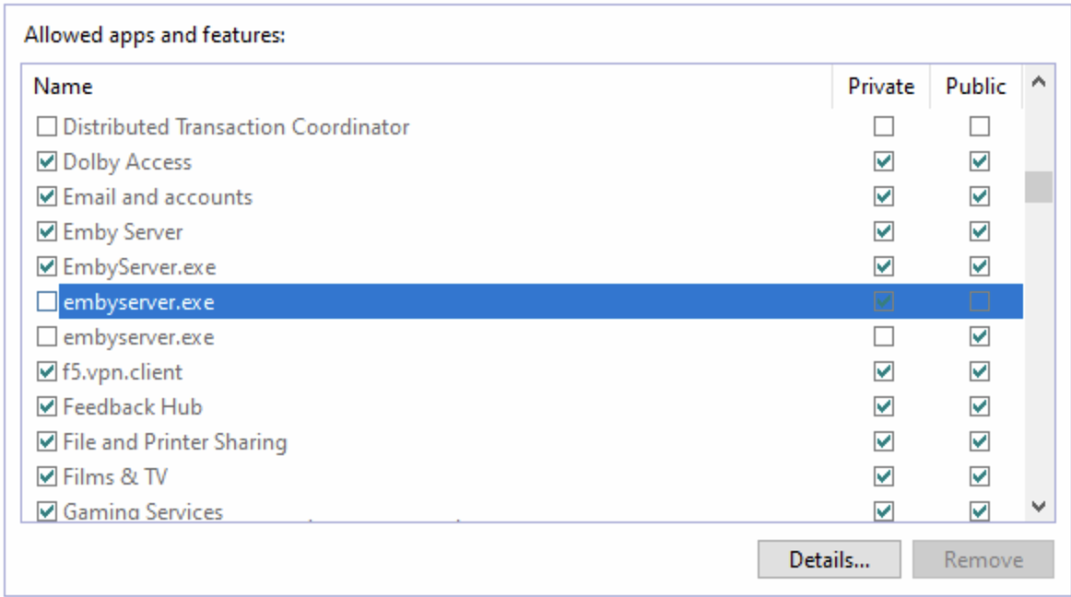Select the Gaming Services list entry
Image resolution: width=1071 pixels, height=597 pixels.
pyautogui.click(x=143, y=511)
